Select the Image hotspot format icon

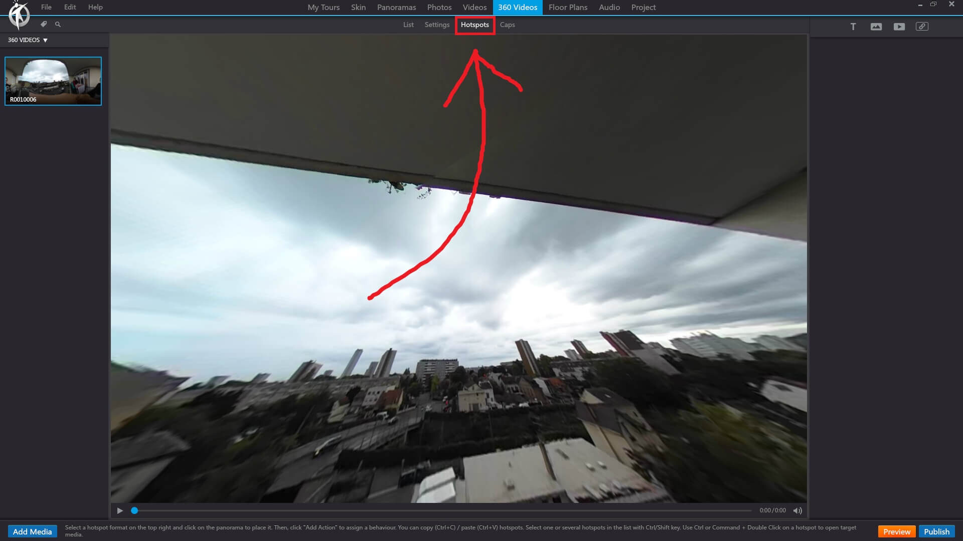pyautogui.click(x=876, y=27)
